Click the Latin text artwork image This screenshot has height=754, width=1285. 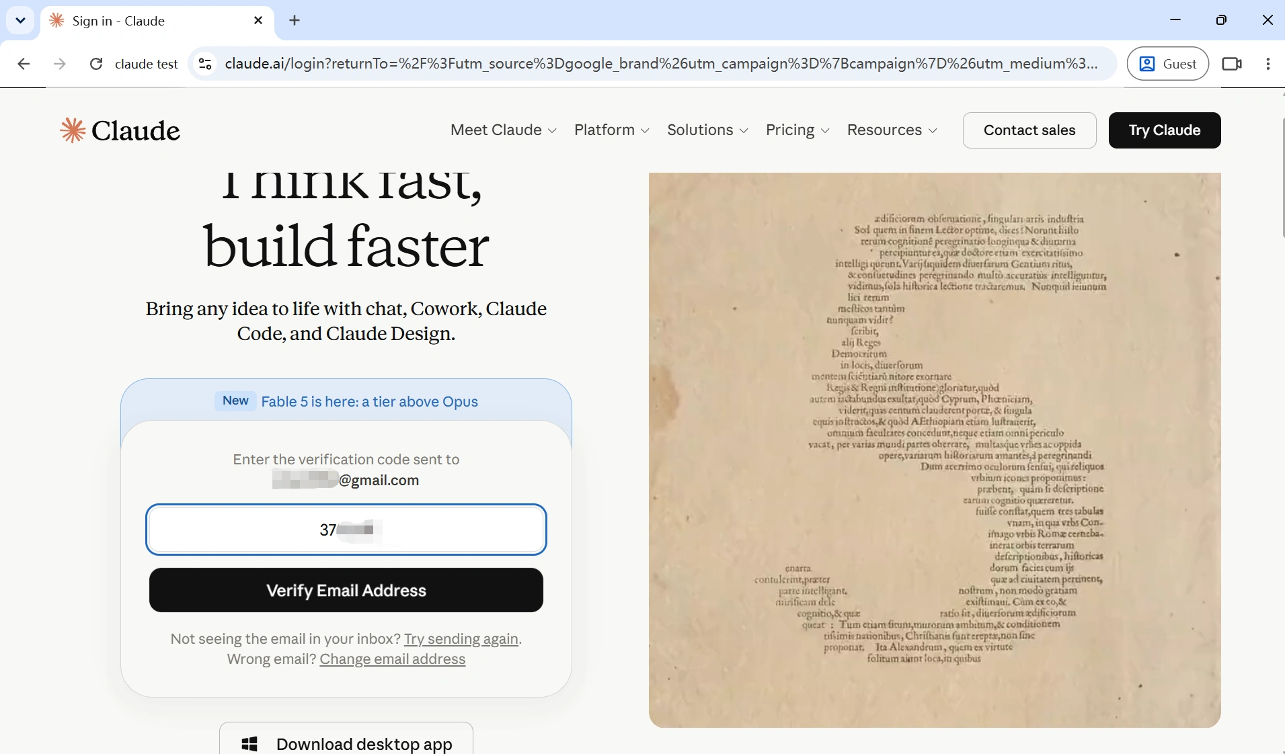(935, 450)
